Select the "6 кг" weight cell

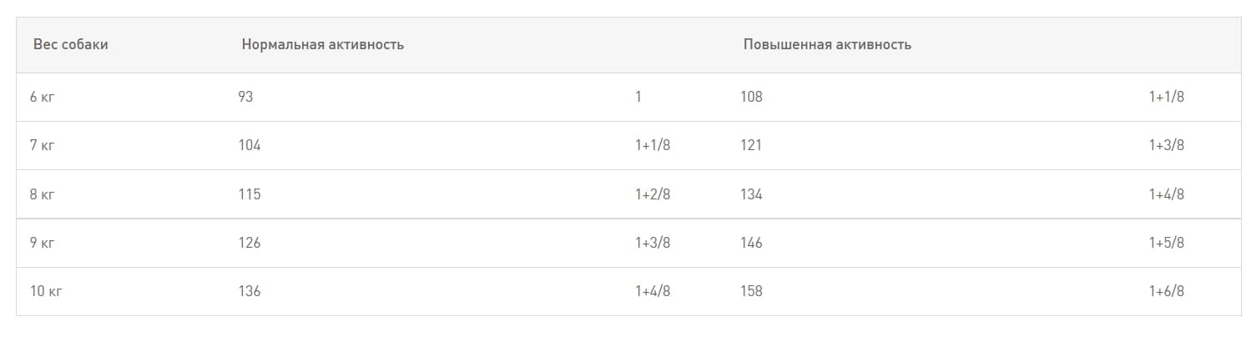pos(43,97)
